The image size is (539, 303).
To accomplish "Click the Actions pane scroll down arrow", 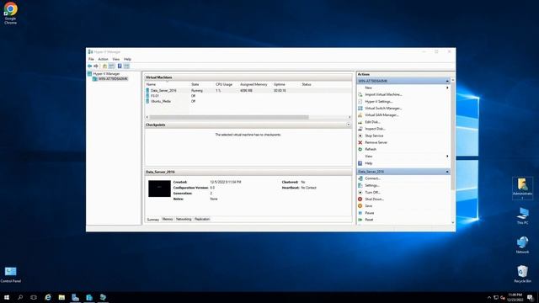I will (x=453, y=222).
